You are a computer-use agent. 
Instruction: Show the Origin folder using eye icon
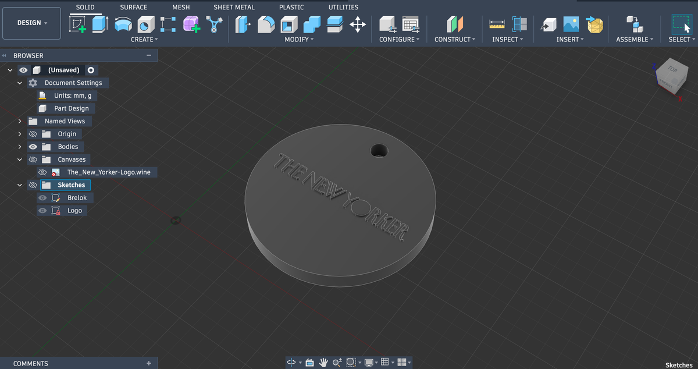(33, 134)
